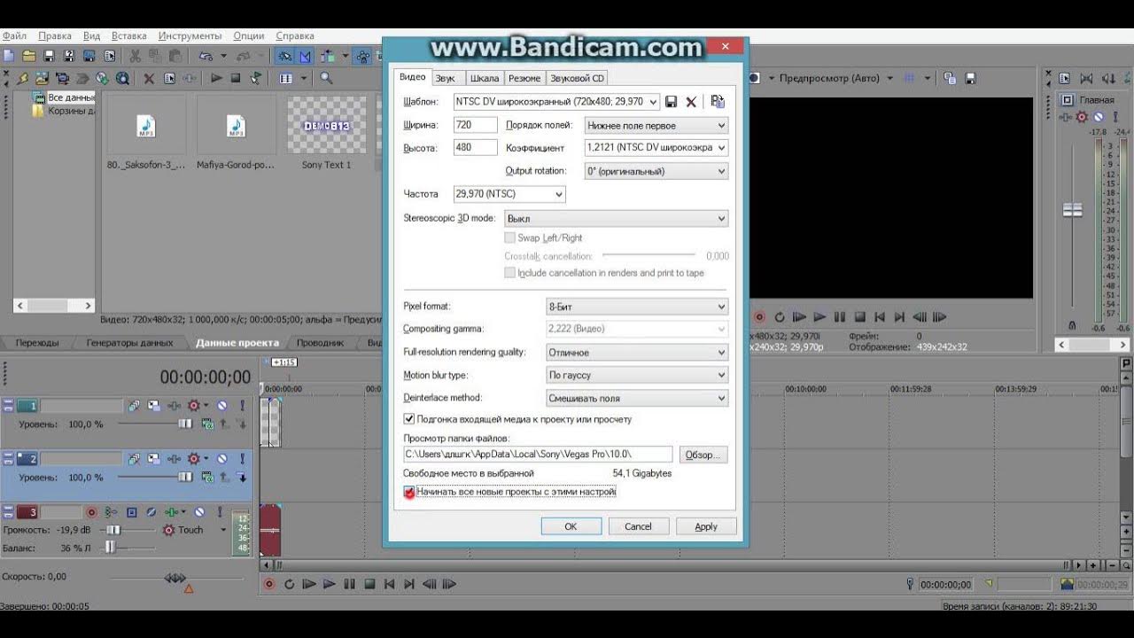Solo audio track 3
This screenshot has height=638, width=1134.
tap(220, 511)
